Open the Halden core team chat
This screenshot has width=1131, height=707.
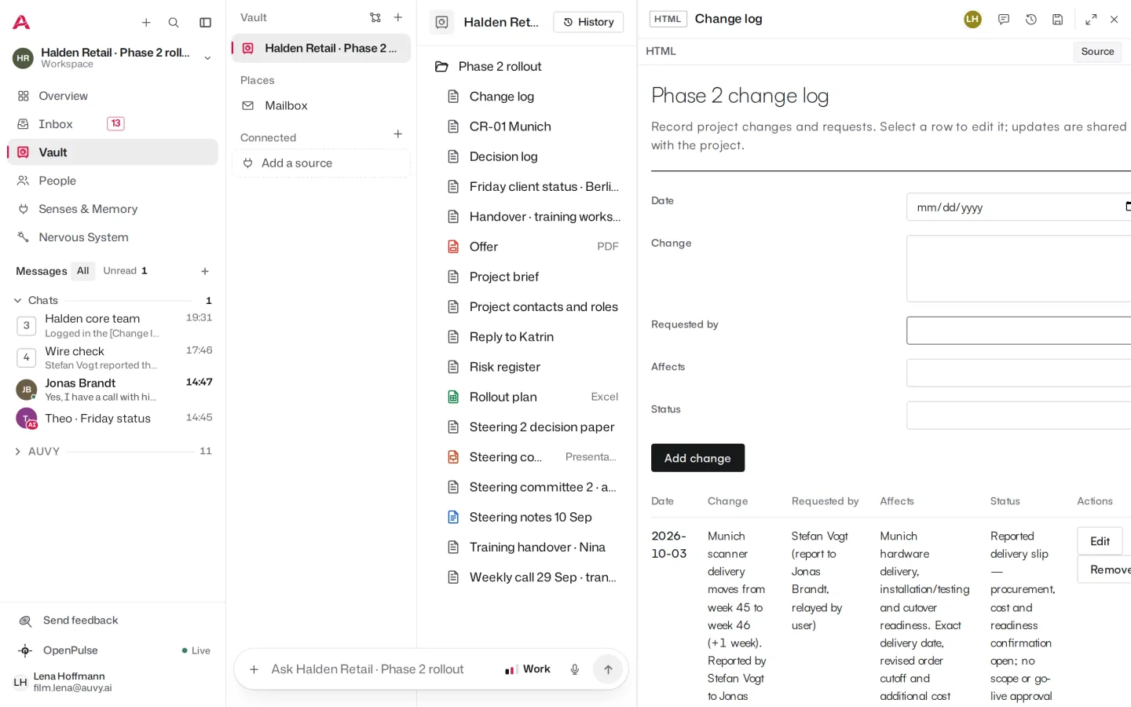coord(114,325)
